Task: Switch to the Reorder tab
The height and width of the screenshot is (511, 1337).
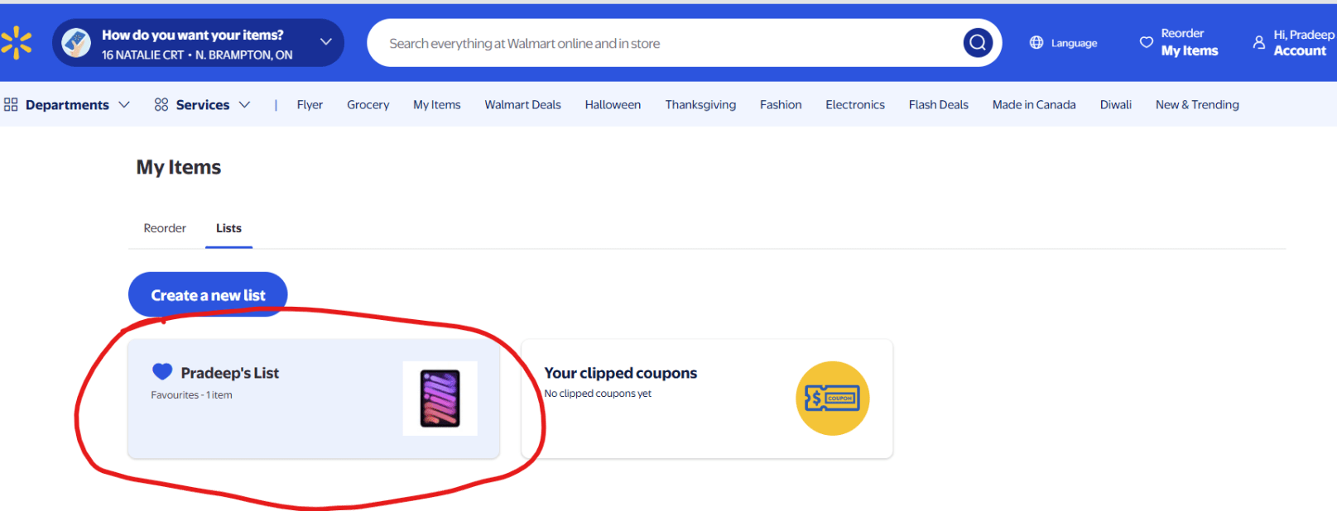Action: [x=165, y=228]
